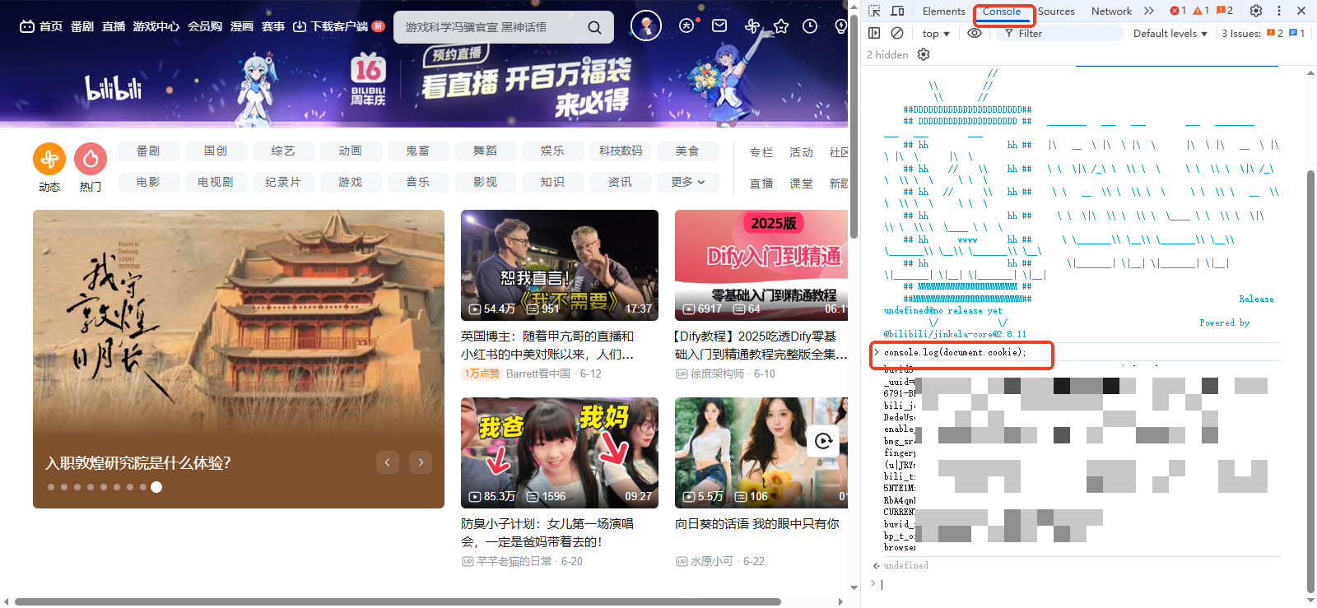The image size is (1317, 608).
Task: Click the 入职敦煌研究院 carousel banner
Action: coord(239,359)
